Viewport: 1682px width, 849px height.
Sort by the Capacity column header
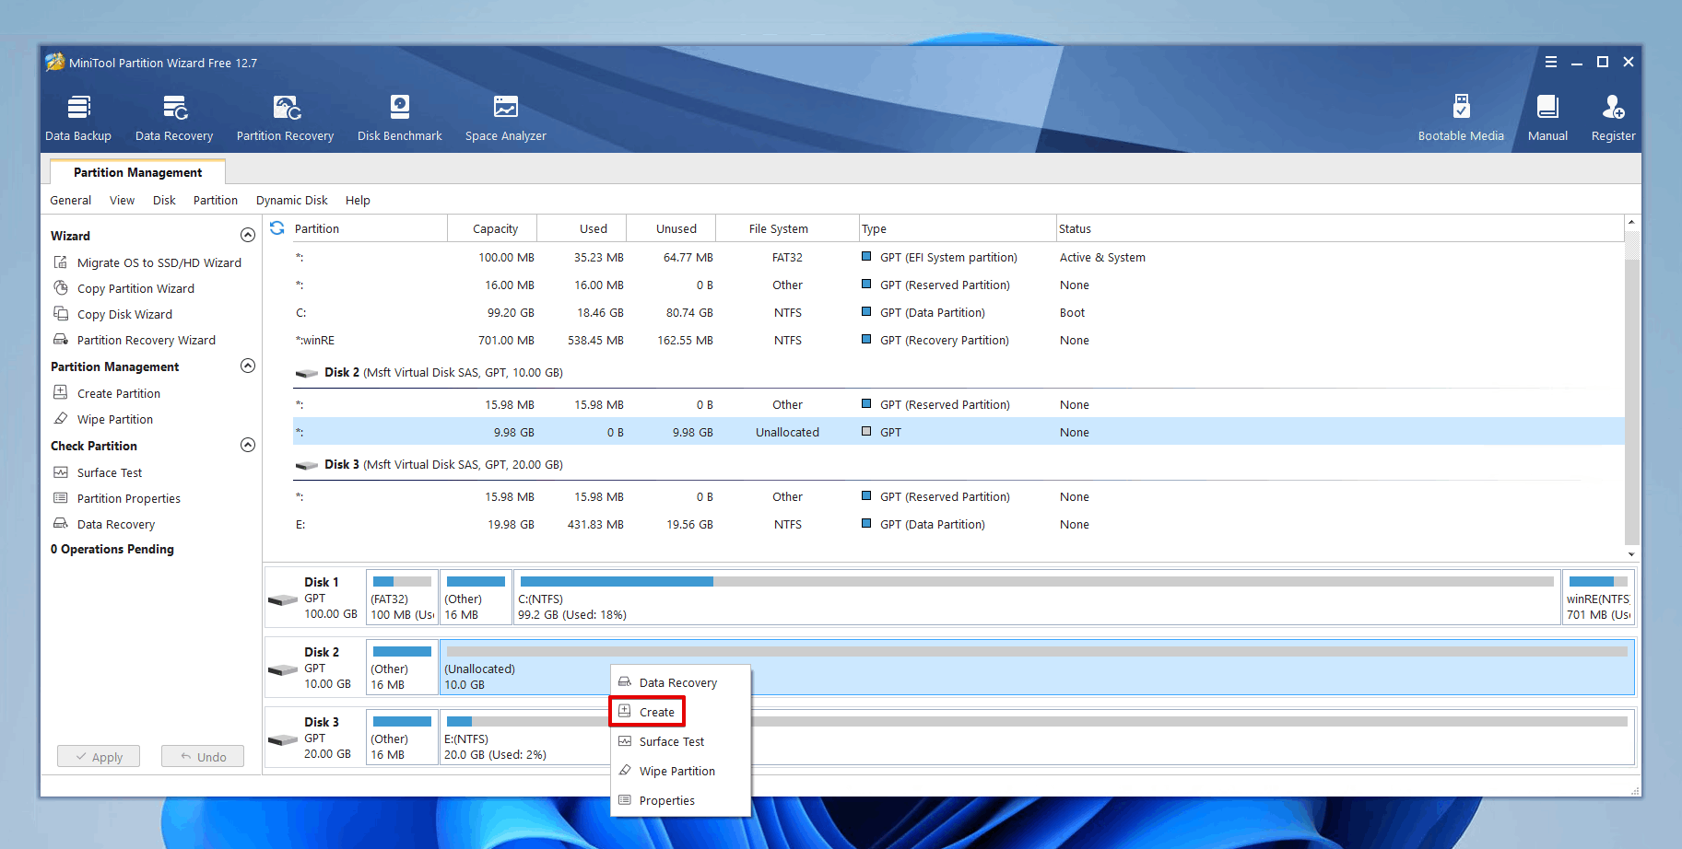[492, 228]
